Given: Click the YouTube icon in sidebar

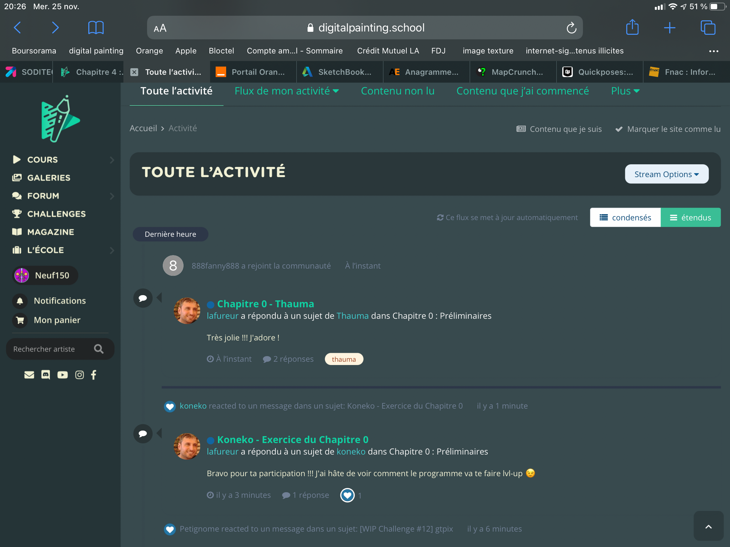Looking at the screenshot, I should click(x=62, y=375).
